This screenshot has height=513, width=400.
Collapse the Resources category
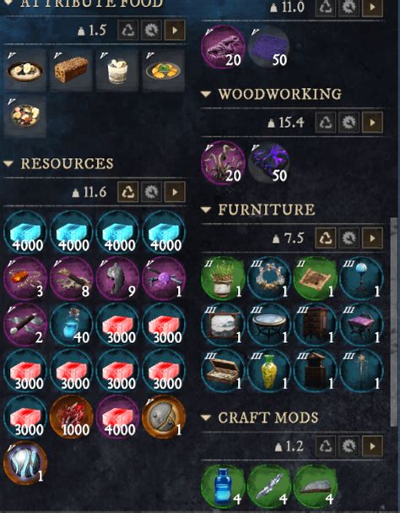click(x=8, y=163)
